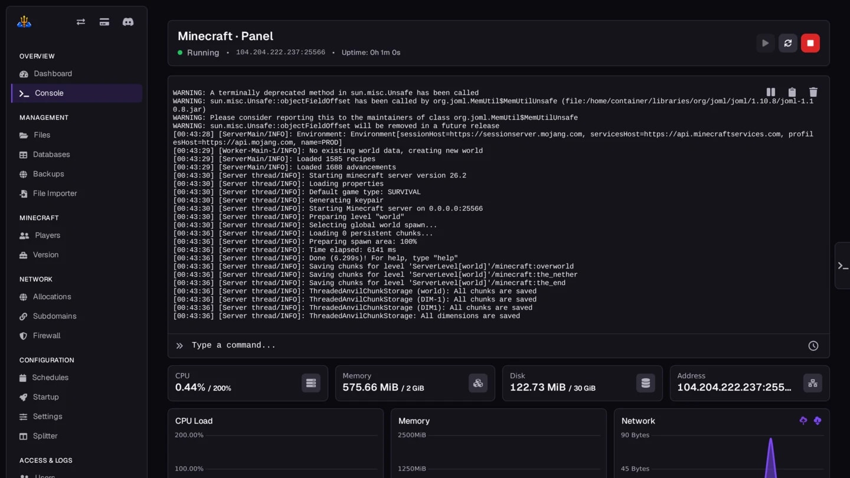The image size is (850, 478).
Task: Click the Address network icon
Action: coord(813,383)
